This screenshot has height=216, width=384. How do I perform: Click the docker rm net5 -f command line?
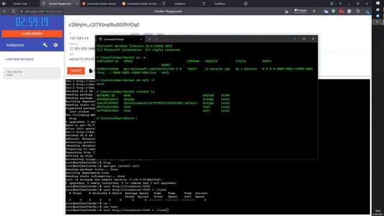pos(125,80)
